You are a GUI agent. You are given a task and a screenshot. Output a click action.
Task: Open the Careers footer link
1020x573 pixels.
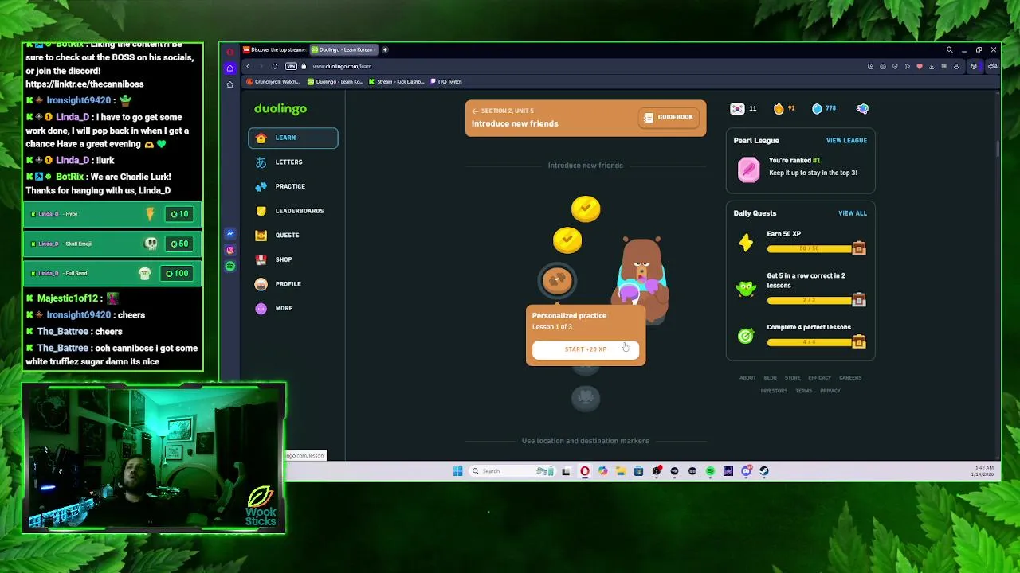pyautogui.click(x=849, y=378)
